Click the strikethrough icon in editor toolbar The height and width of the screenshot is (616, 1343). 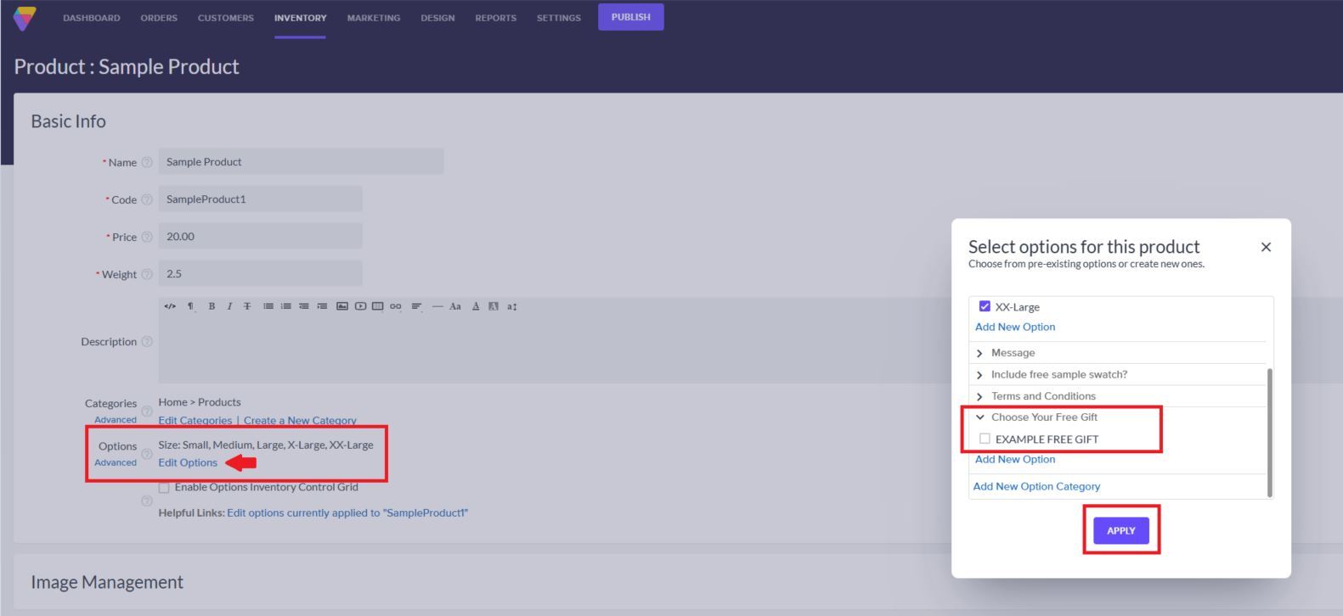(x=247, y=306)
